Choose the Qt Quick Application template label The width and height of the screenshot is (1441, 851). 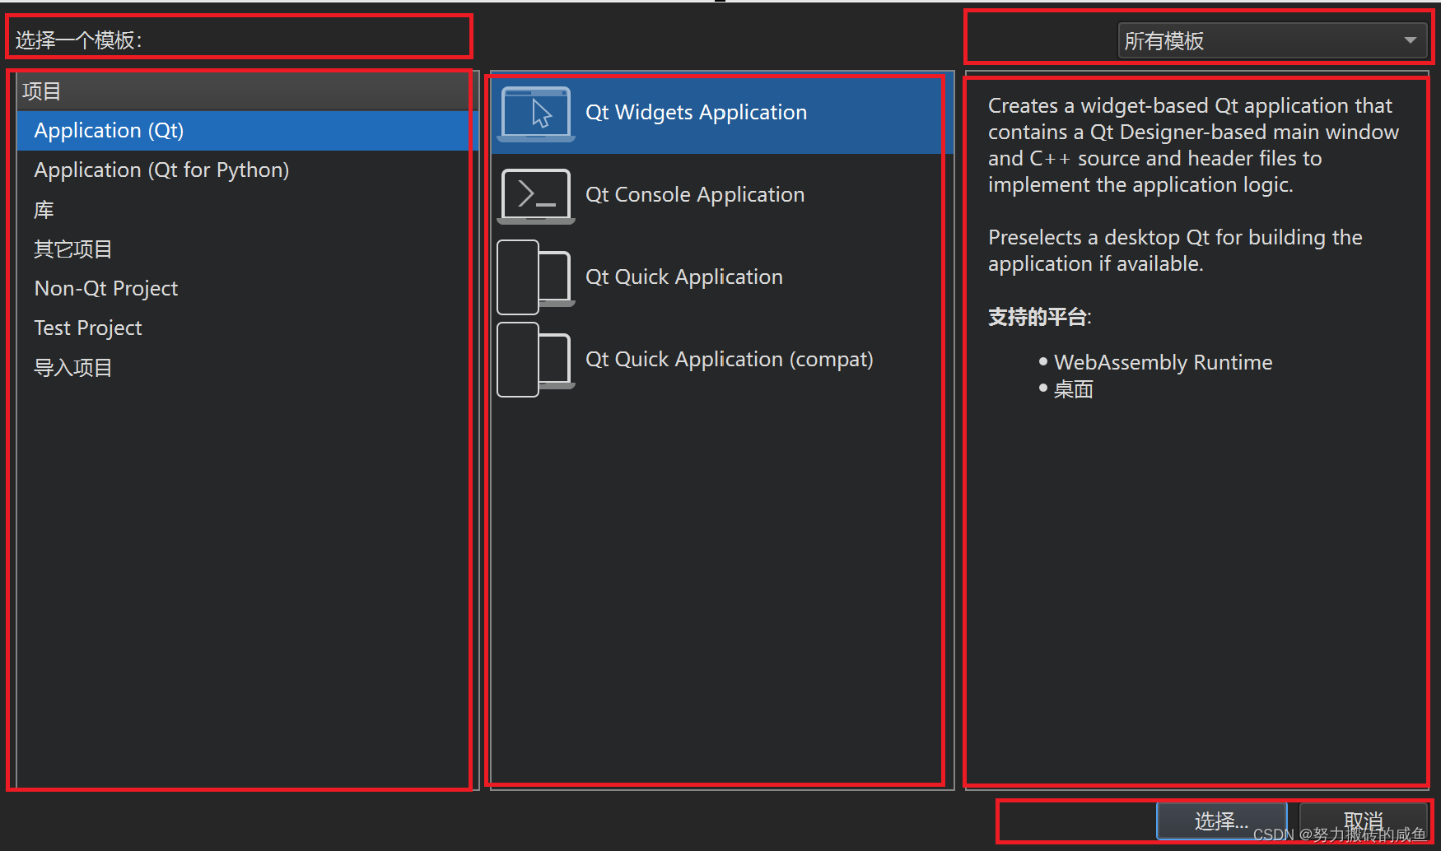[684, 277]
